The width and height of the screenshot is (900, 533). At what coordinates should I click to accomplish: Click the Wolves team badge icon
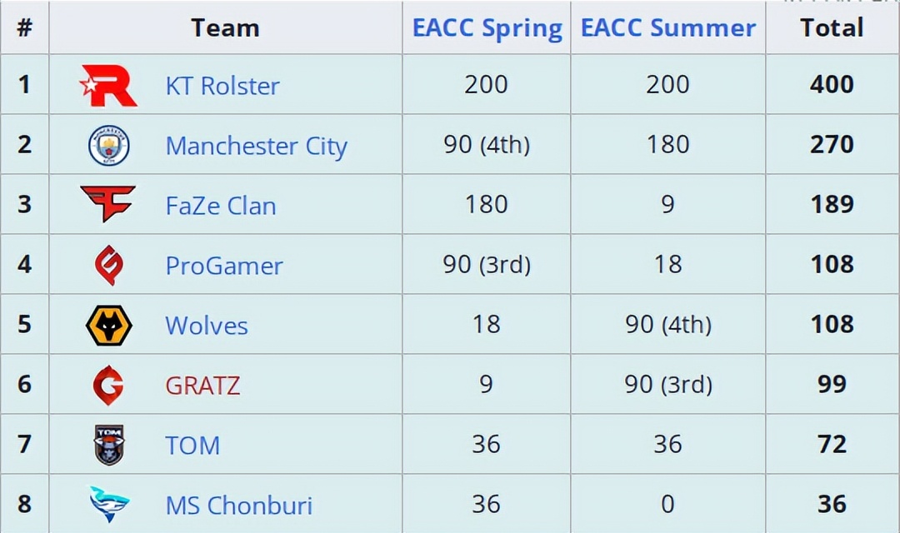coord(109,325)
